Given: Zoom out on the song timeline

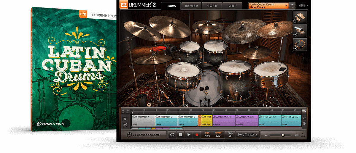Looking at the screenshot, I should click(x=304, y=124).
